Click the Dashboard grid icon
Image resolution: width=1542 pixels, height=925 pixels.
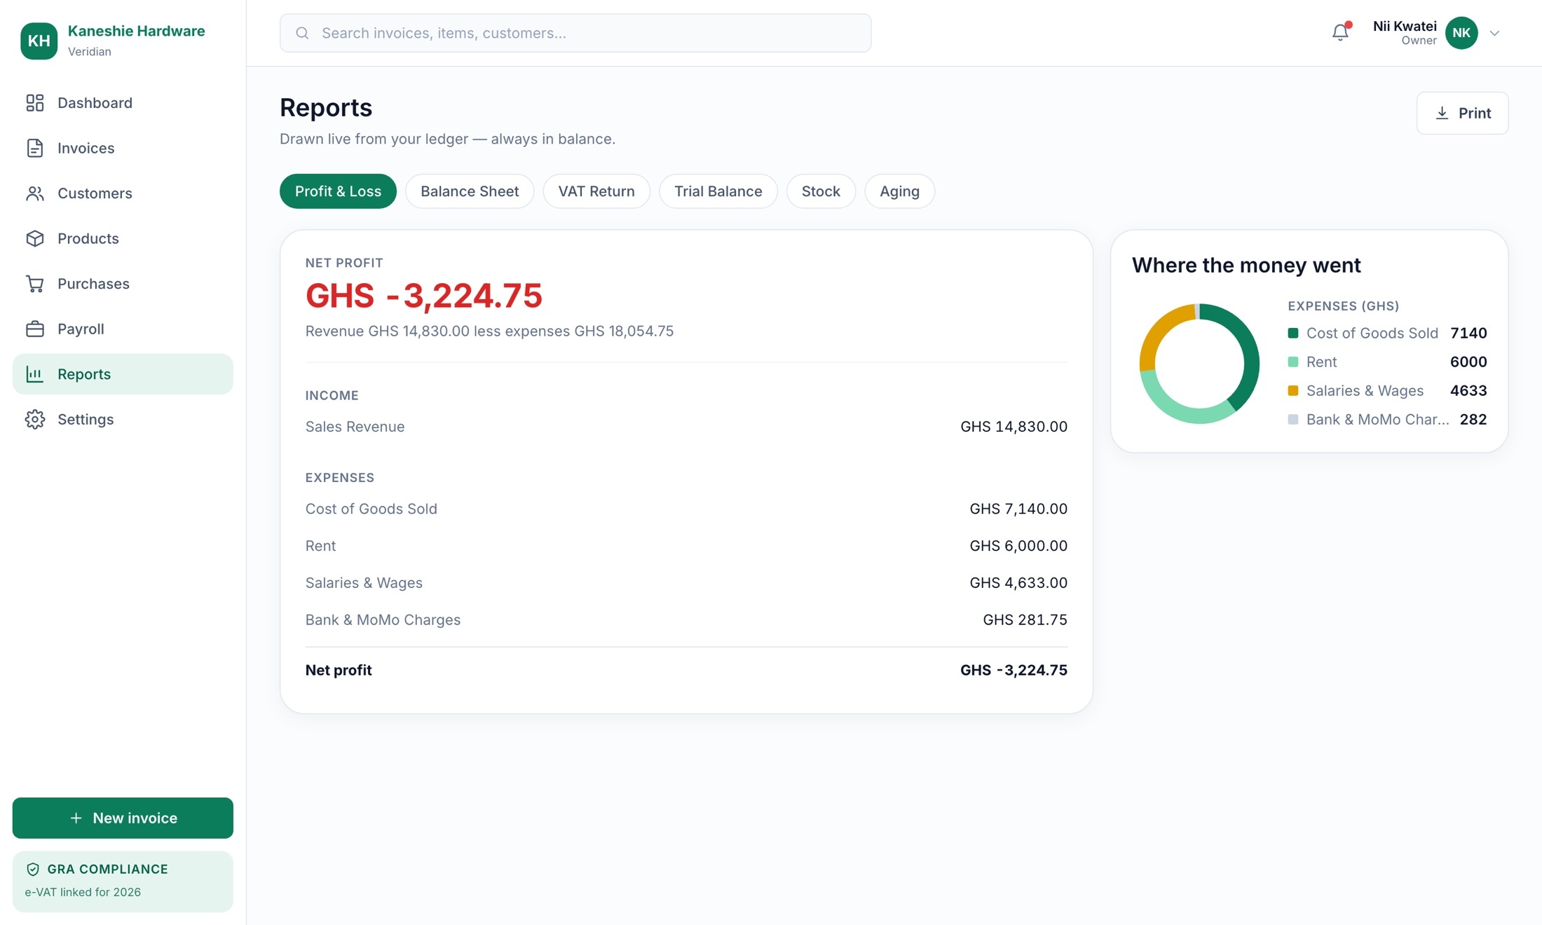point(34,103)
